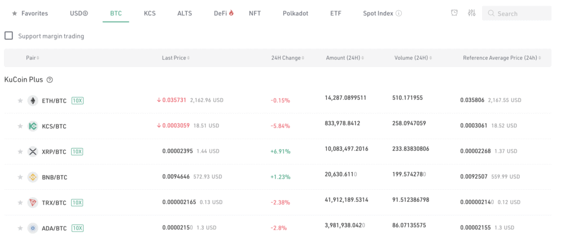Screen dimensions: 578x240
Task: Click ETH/BTC last price 0.035731
Action: (174, 100)
